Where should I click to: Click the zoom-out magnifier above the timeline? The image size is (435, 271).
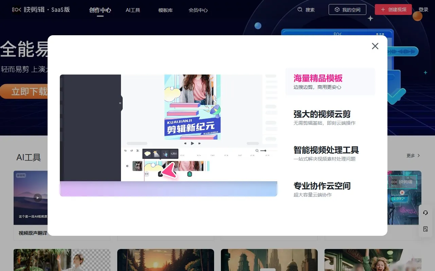click(257, 150)
